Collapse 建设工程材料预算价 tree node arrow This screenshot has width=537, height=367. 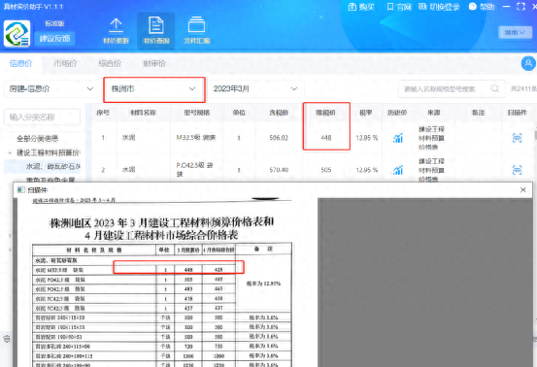(10, 152)
